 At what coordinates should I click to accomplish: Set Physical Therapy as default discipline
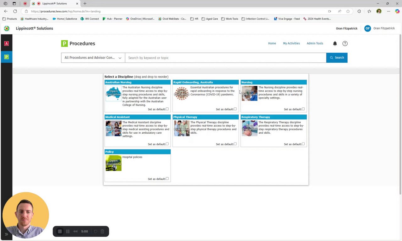[x=235, y=144]
